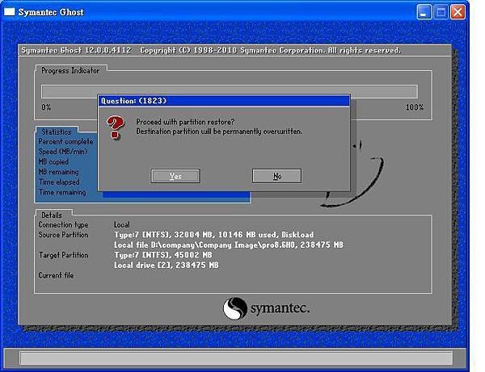Click the Symantec Ghost copyright header line
Viewport: 485px width, 372px height.
pyautogui.click(x=211, y=50)
